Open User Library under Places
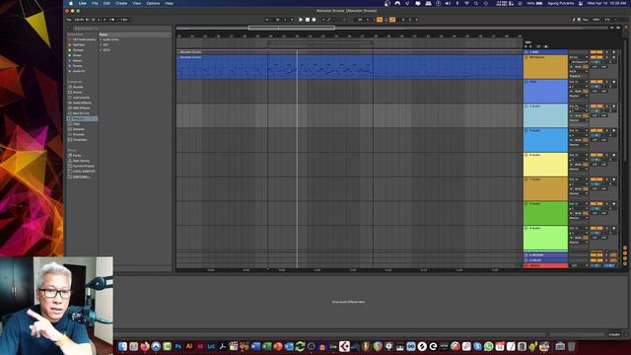The image size is (631, 355). coord(81,161)
